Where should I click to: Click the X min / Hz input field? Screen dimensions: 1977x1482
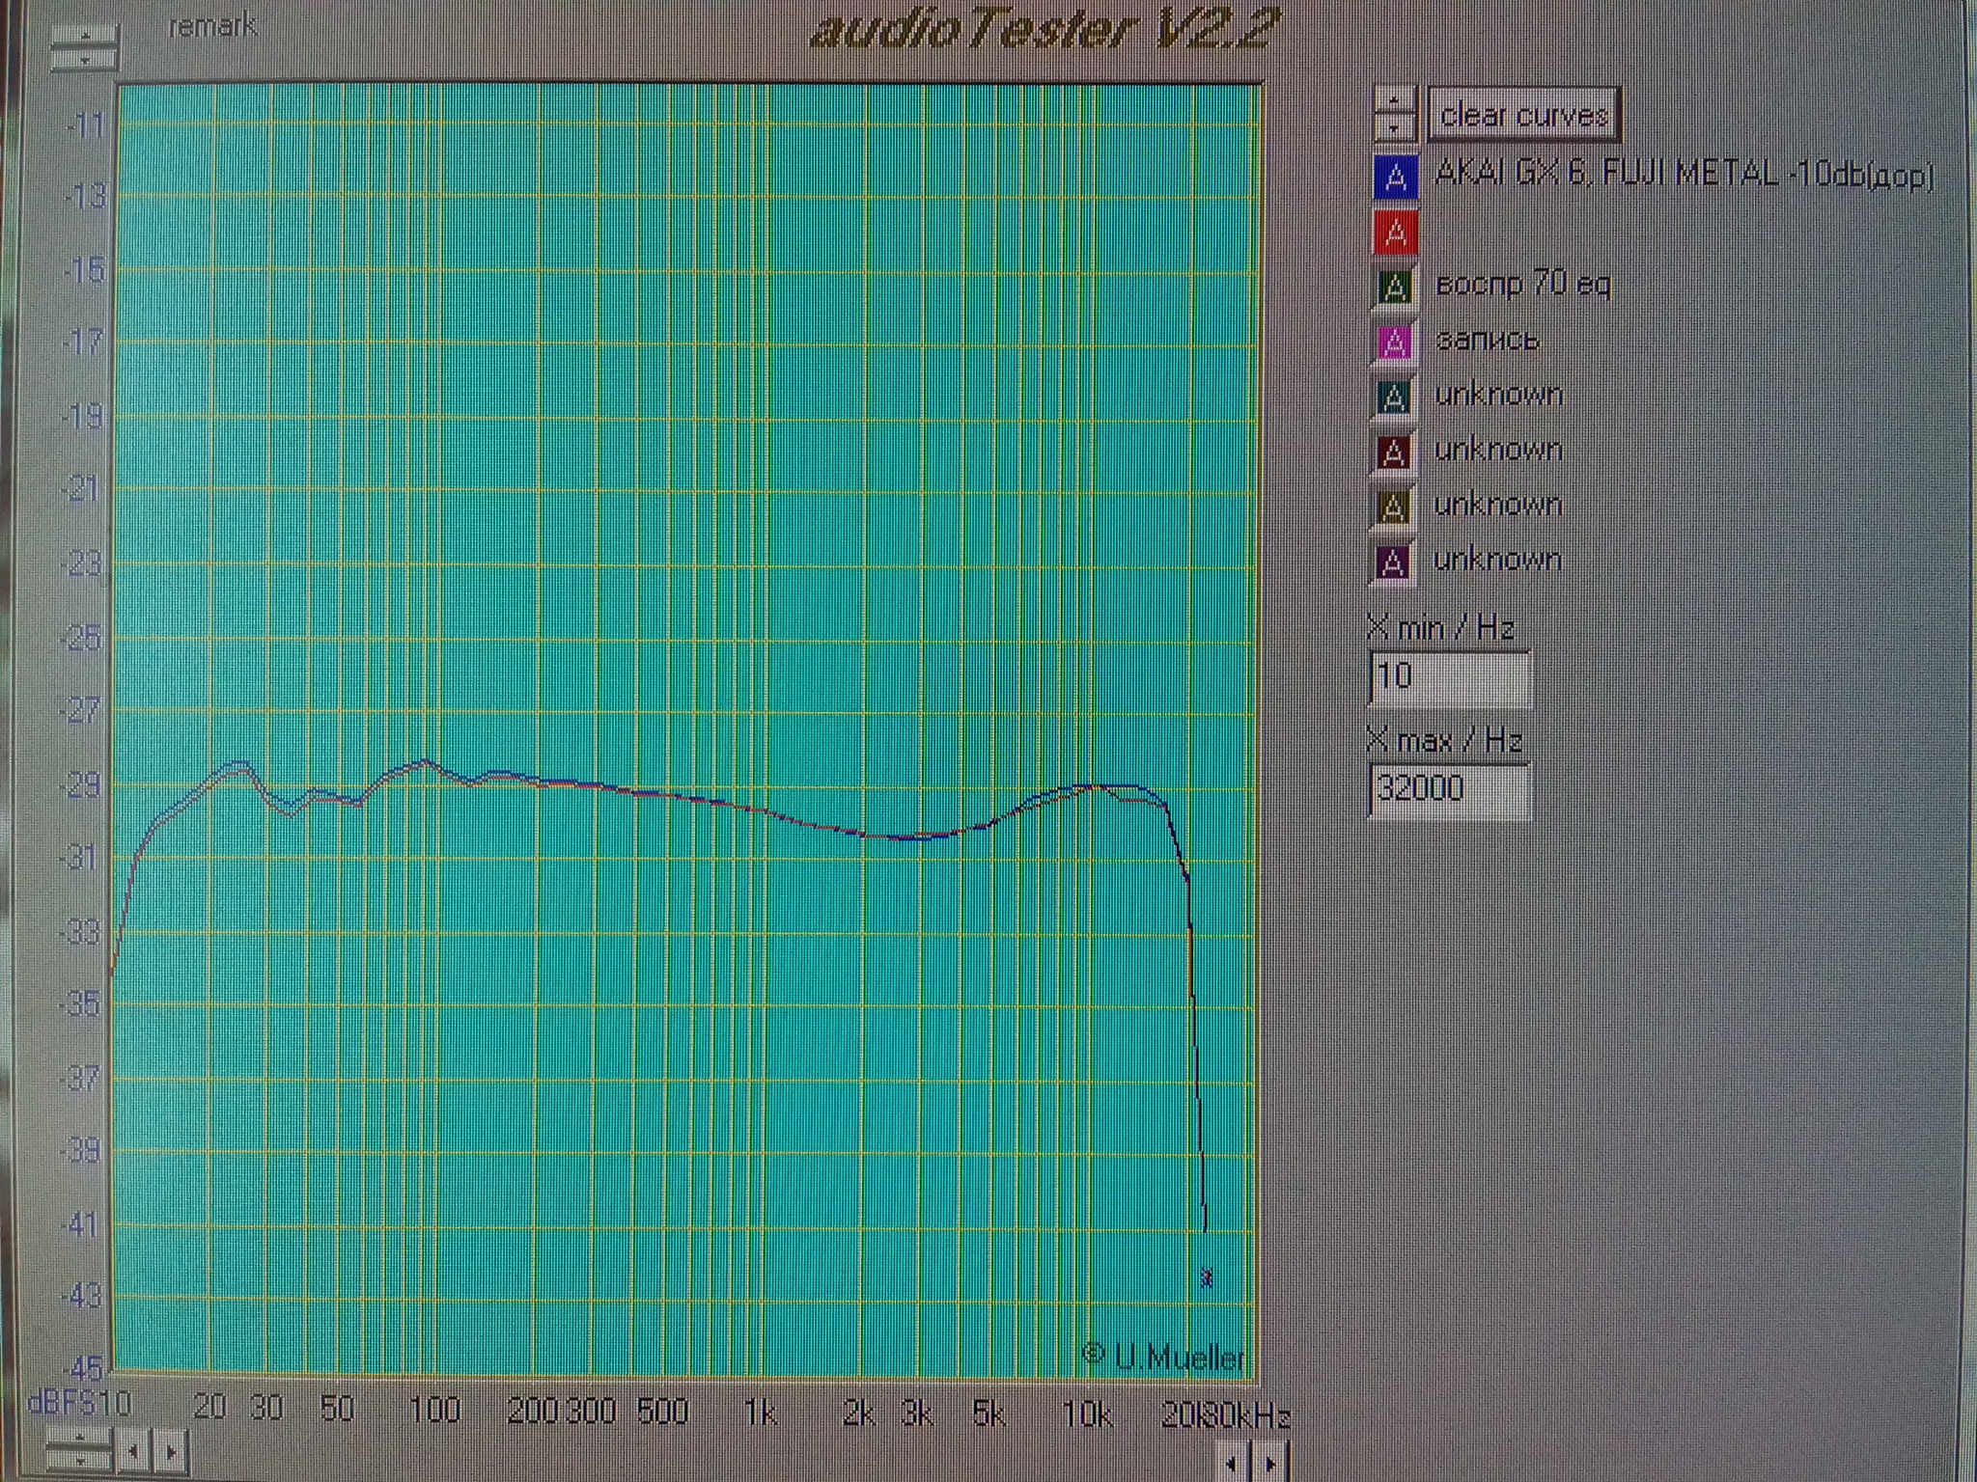(1449, 676)
